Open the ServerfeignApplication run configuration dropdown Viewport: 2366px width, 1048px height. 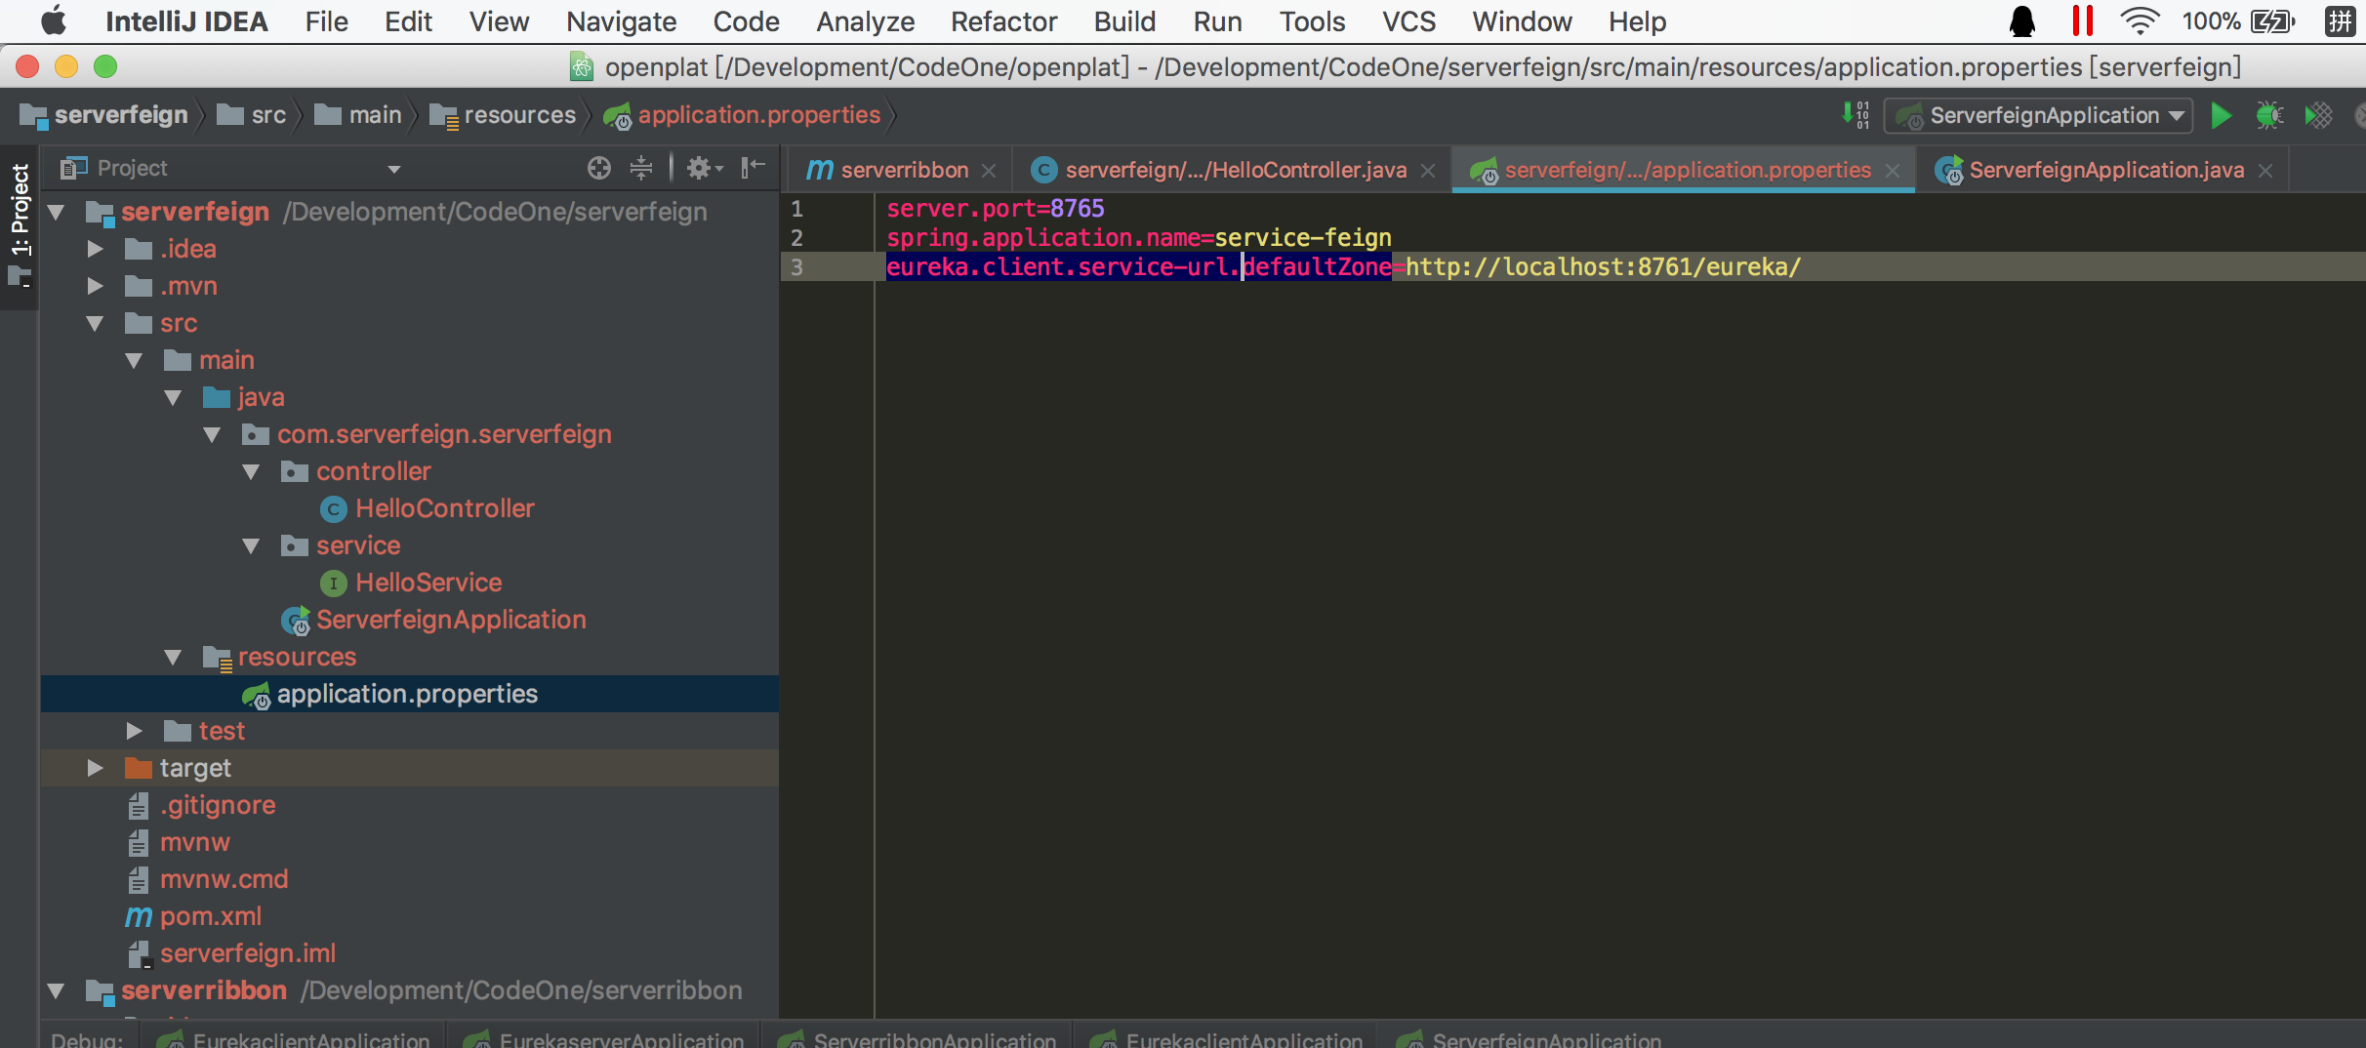pos(2038,116)
